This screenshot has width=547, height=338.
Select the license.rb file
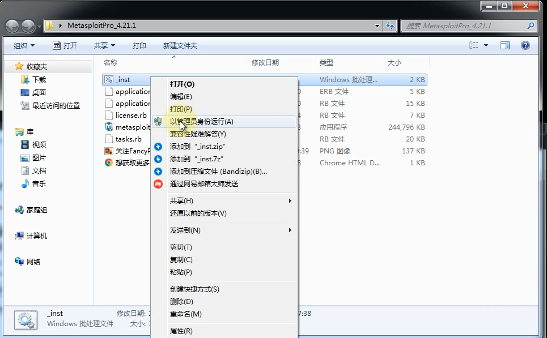tap(131, 115)
